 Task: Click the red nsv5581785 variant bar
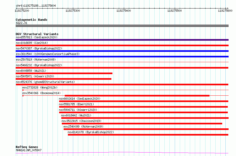point(143,107)
